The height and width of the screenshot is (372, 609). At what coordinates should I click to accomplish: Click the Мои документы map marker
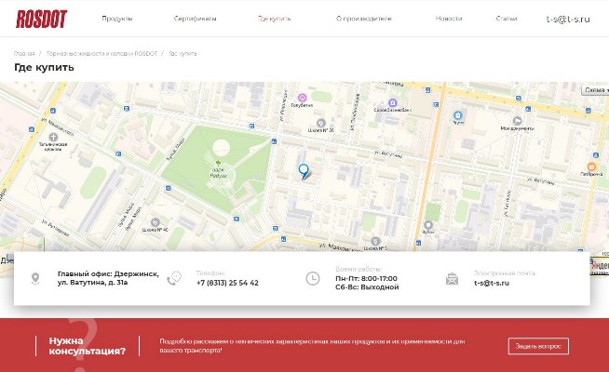click(517, 121)
